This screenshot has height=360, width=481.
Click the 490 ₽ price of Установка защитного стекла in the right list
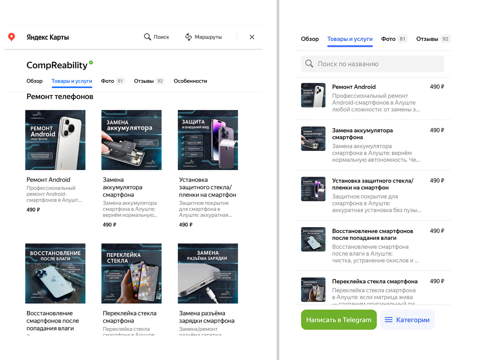coord(437,181)
